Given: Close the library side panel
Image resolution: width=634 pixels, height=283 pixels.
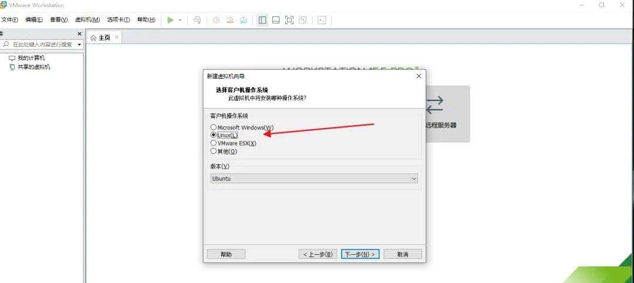Looking at the screenshot, I should click(x=79, y=33).
